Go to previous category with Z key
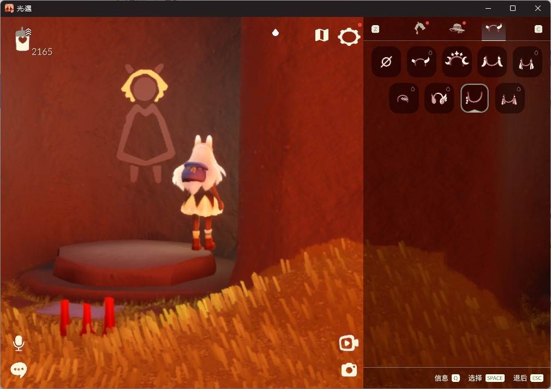 click(x=375, y=29)
